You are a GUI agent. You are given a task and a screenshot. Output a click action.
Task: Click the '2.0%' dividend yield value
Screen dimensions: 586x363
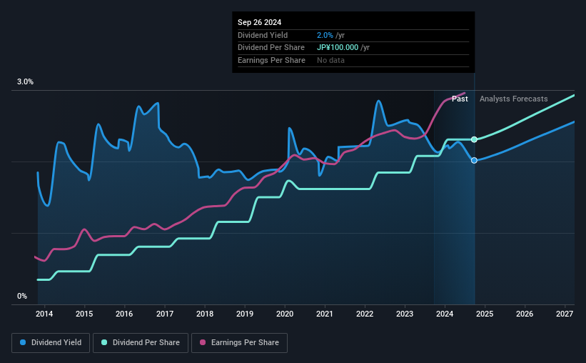(325, 35)
